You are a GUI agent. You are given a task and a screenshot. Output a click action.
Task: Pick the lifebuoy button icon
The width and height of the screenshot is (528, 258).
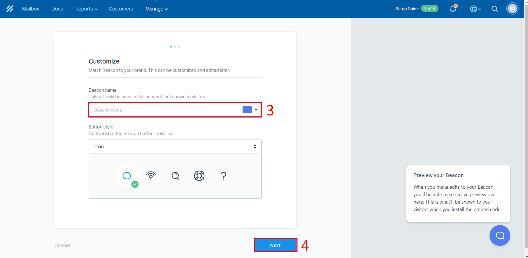(x=199, y=176)
